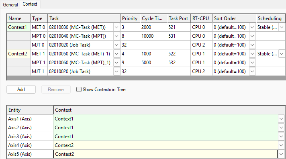Select CPU 2 cell in MJT 0 row
This screenshot has height=159, width=286.
[201, 45]
